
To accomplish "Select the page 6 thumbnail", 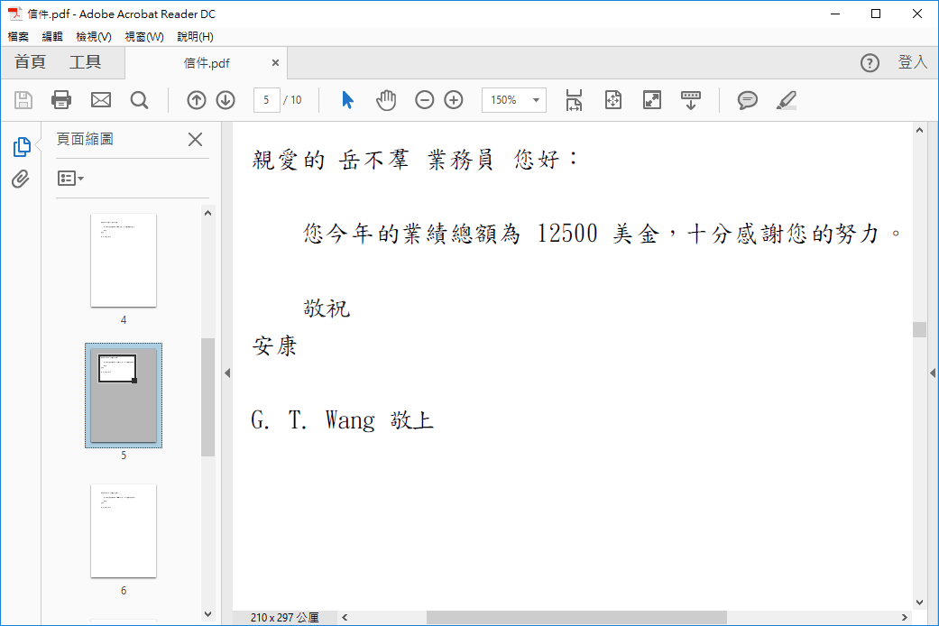I will coord(123,530).
